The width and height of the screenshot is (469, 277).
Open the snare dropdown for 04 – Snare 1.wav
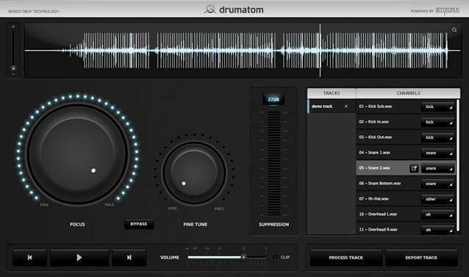pyautogui.click(x=437, y=153)
